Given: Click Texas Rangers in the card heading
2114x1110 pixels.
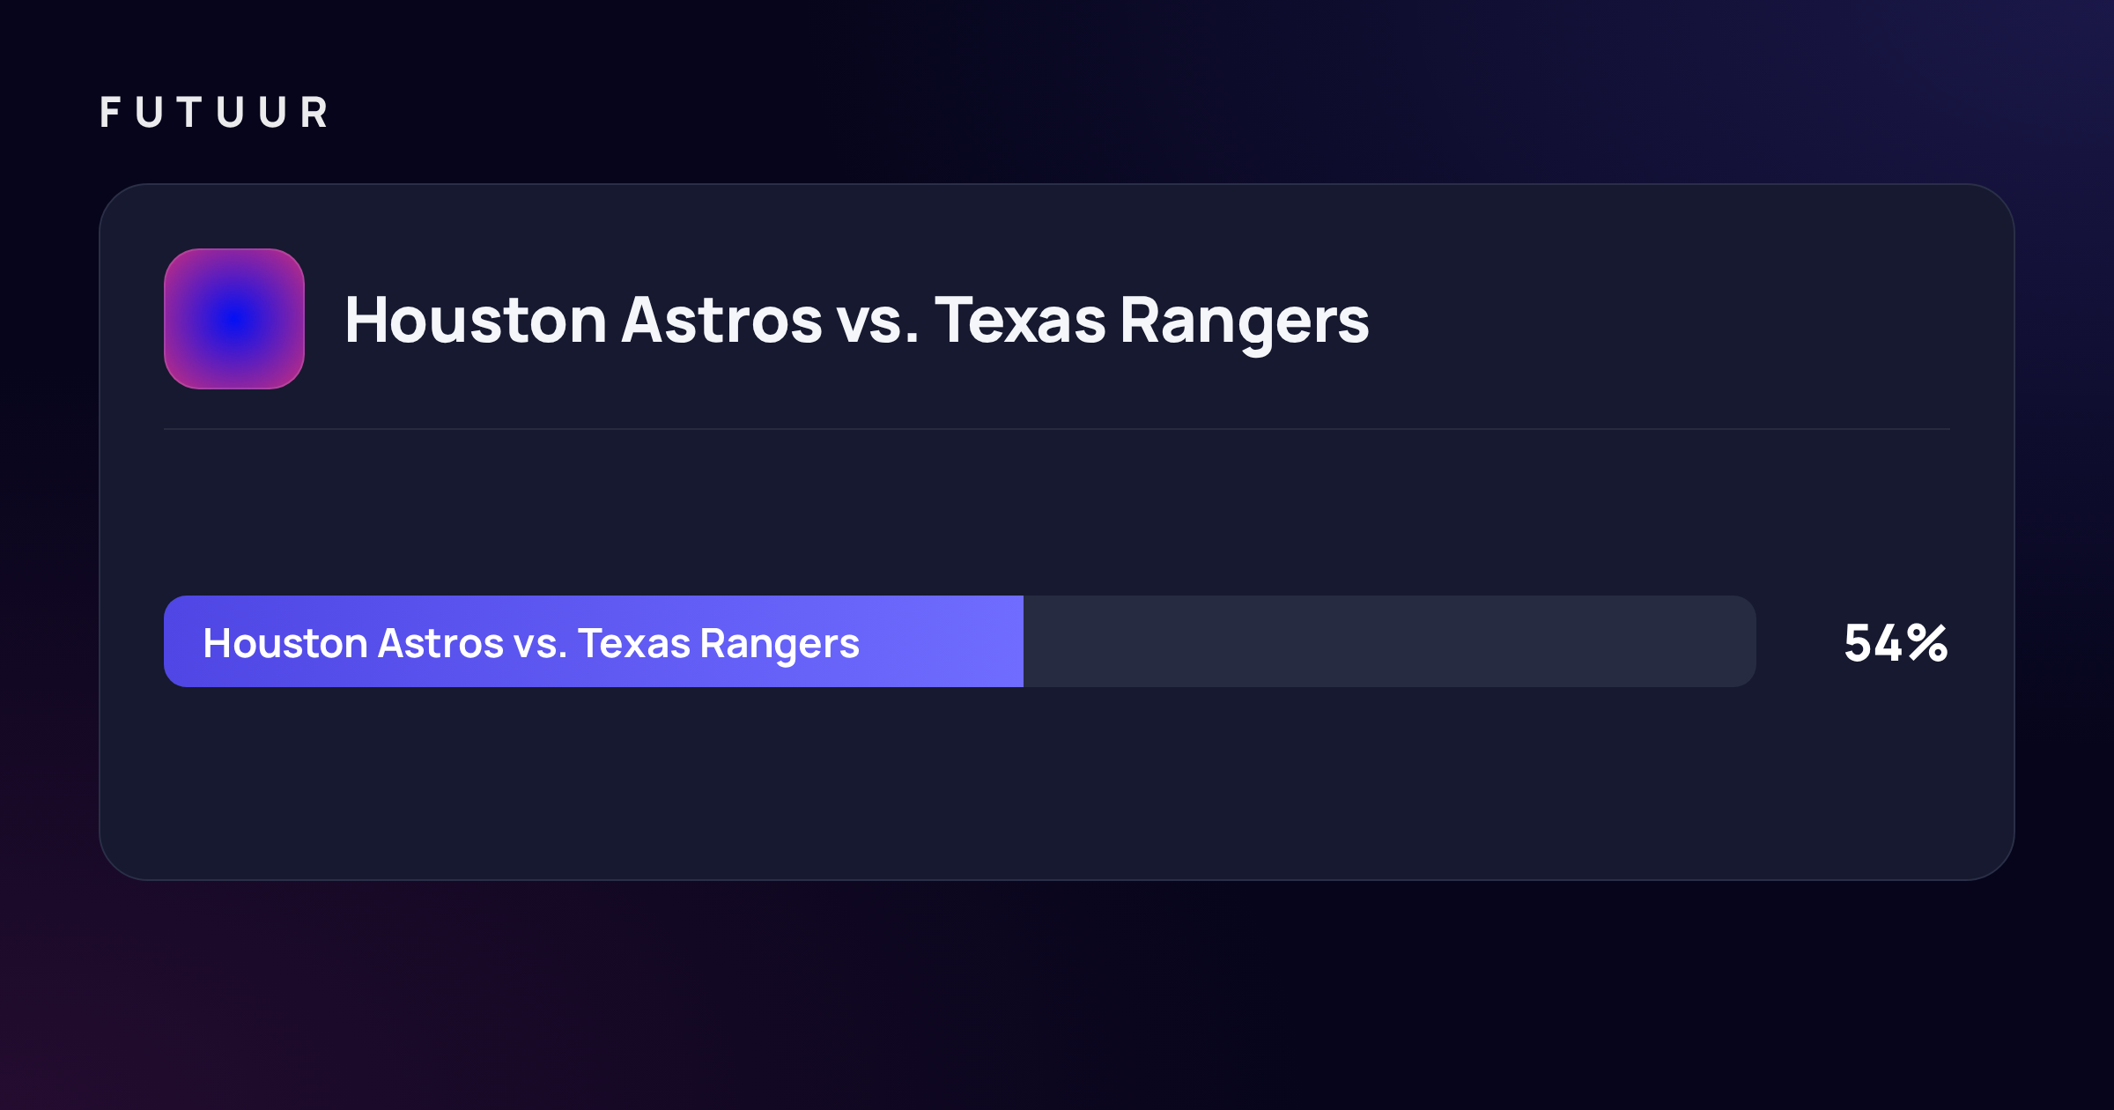Looking at the screenshot, I should [x=1152, y=321].
